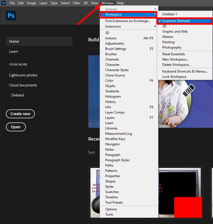Show the Timeline panel

point(129,197)
